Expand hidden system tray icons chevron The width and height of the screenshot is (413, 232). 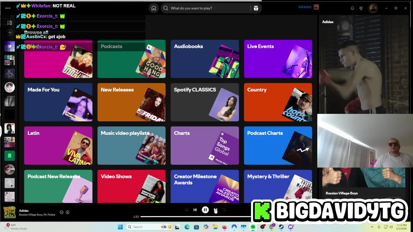pos(372,227)
